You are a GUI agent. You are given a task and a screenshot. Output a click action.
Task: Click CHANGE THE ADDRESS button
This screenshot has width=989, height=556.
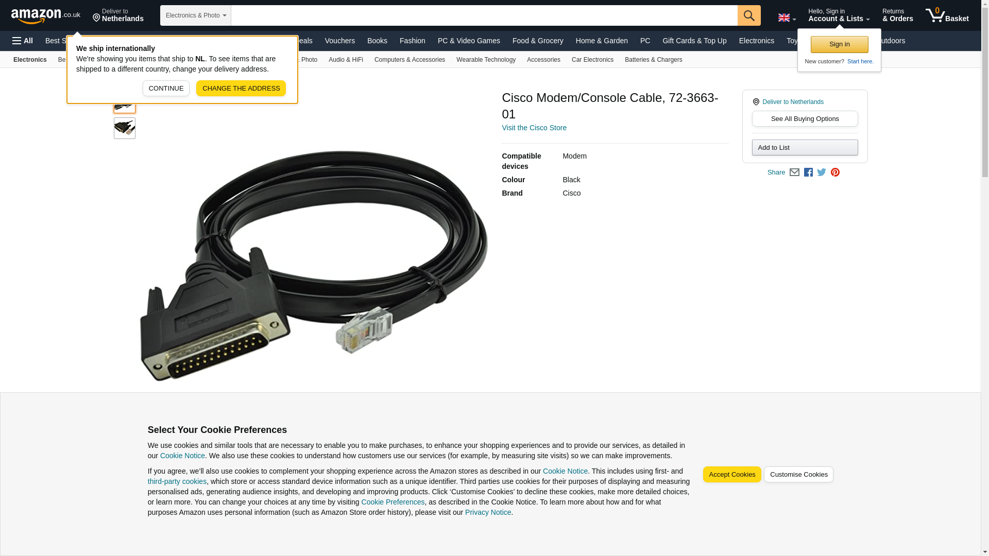(x=241, y=88)
